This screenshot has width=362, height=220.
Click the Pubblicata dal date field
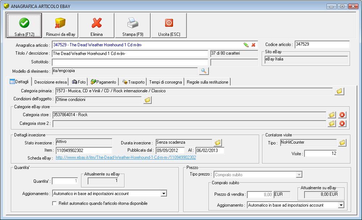(x=170, y=151)
